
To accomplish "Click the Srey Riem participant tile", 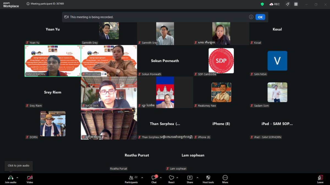I will (x=53, y=92).
